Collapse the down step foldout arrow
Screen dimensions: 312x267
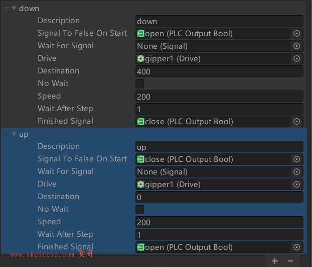click(x=14, y=8)
